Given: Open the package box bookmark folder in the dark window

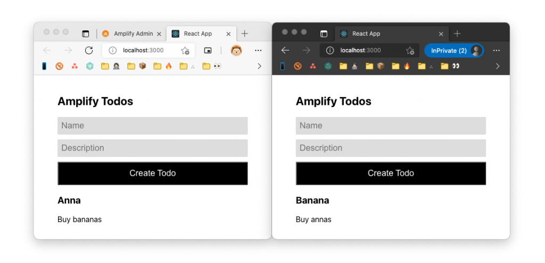Looking at the screenshot, I should pyautogui.click(x=375, y=66).
